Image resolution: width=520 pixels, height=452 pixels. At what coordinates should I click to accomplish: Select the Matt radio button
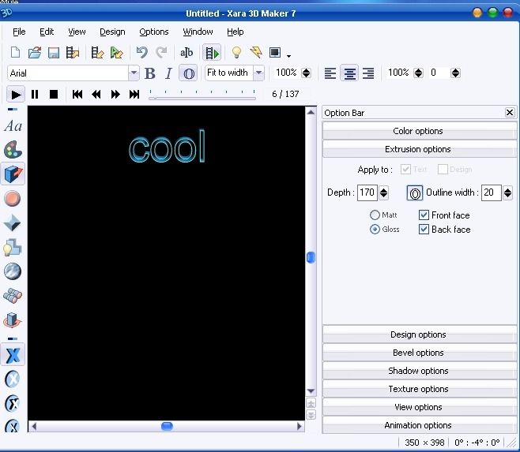(375, 215)
